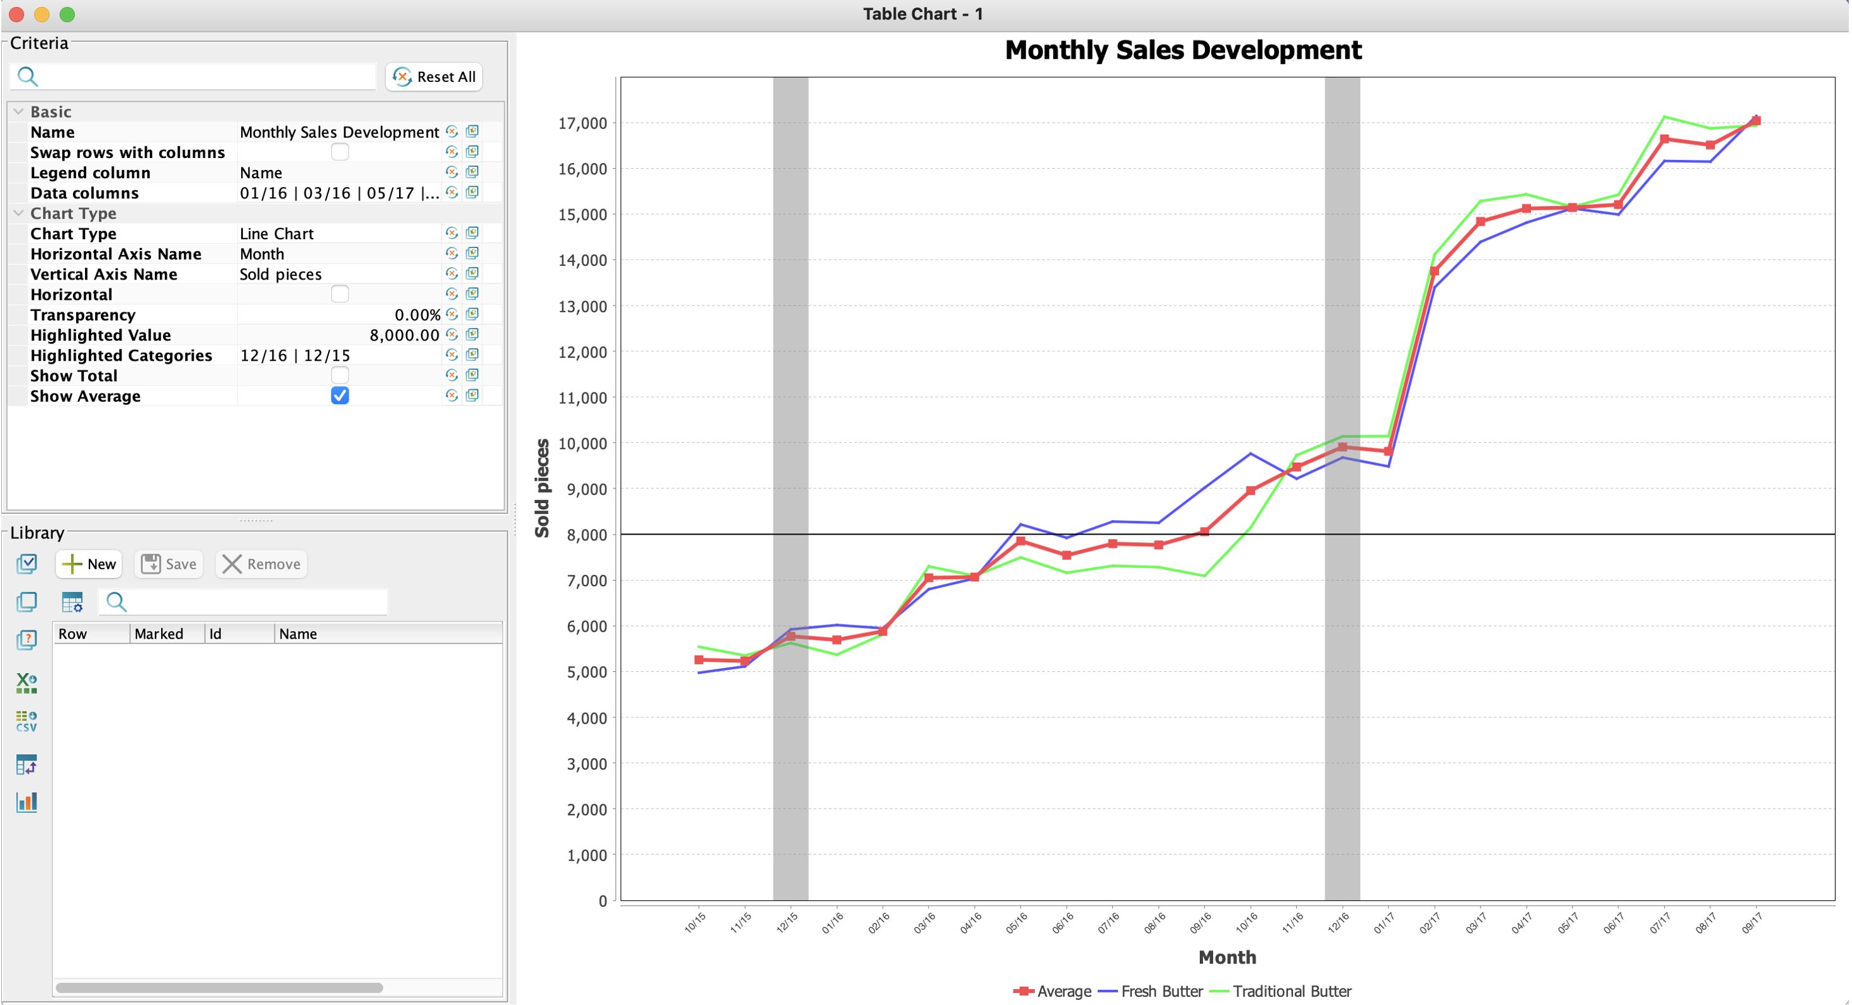
Task: Click copy icon in Show Total row
Action: point(472,375)
